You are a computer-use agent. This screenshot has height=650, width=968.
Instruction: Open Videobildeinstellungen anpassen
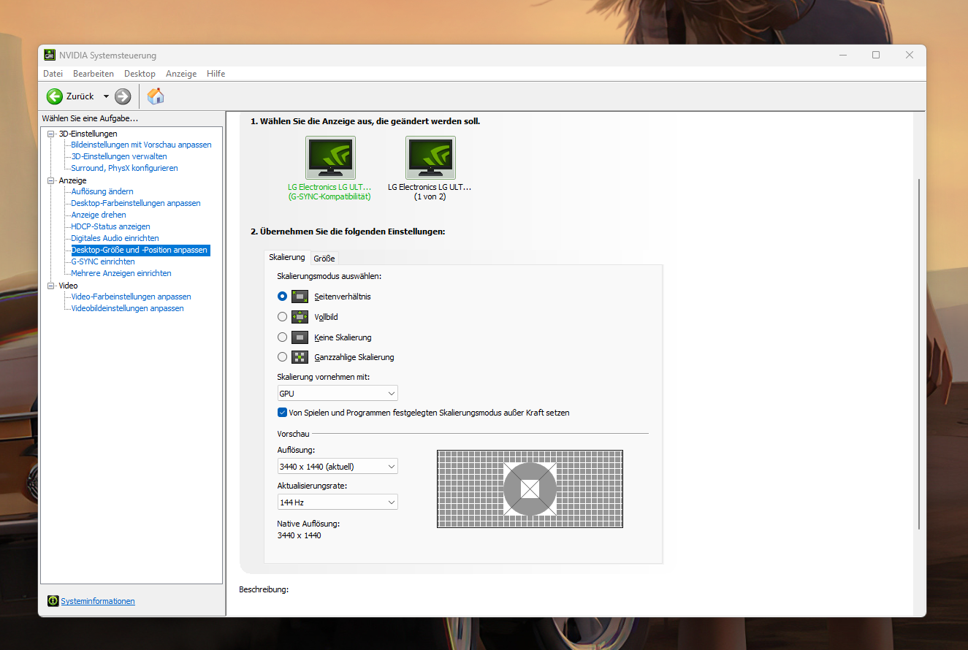coord(127,308)
